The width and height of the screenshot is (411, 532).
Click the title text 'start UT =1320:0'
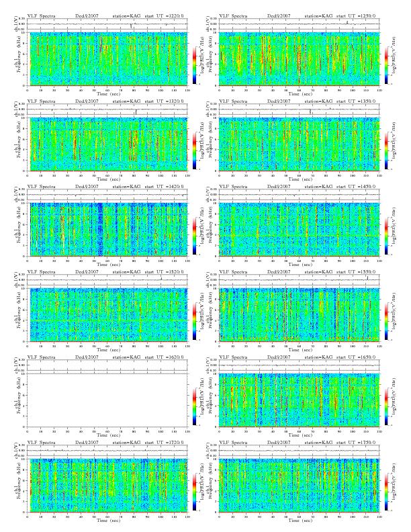[x=164, y=101]
